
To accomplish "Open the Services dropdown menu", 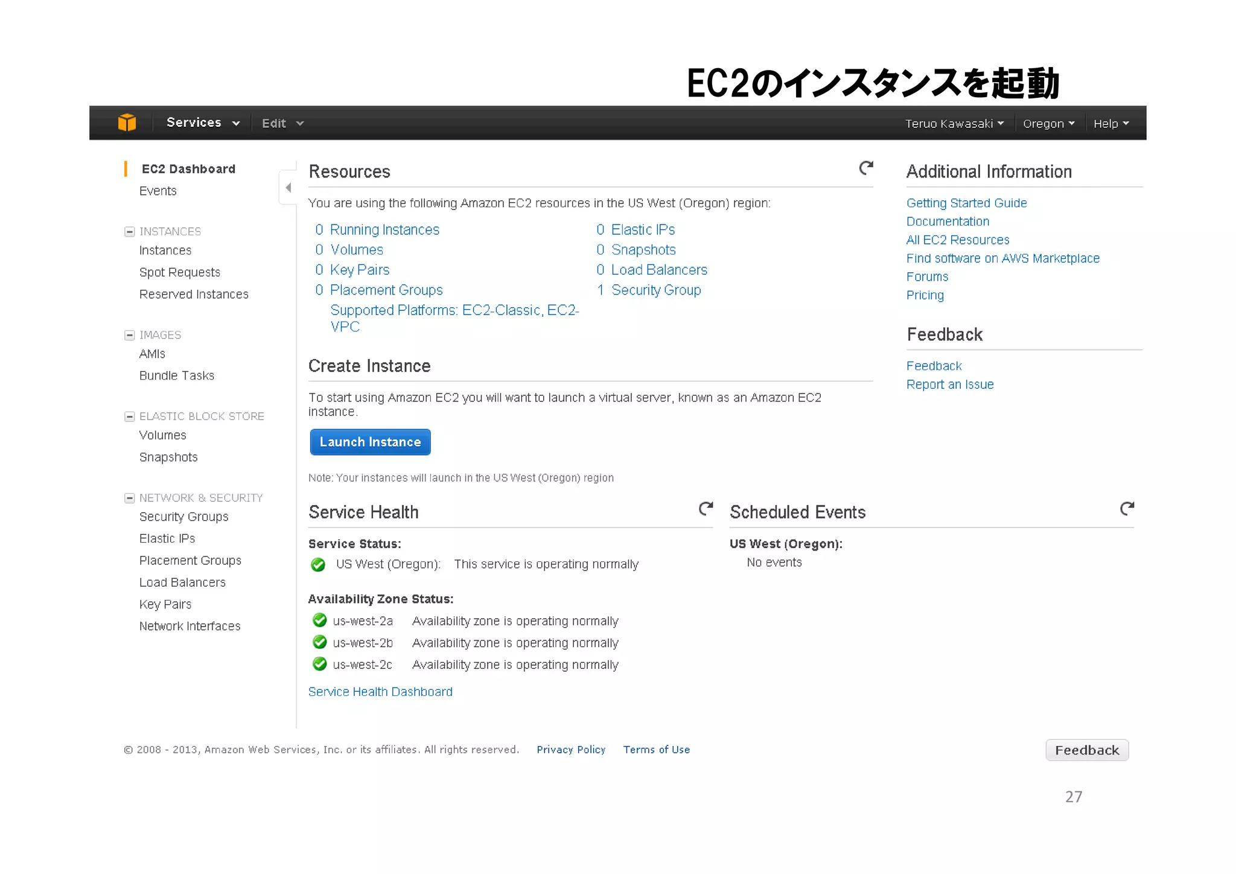I will tap(203, 123).
